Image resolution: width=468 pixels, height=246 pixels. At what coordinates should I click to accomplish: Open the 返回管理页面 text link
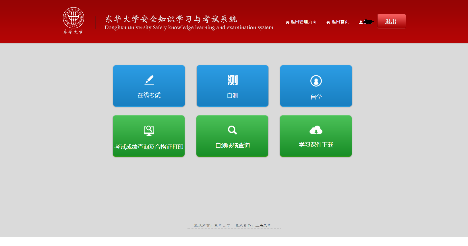(303, 22)
